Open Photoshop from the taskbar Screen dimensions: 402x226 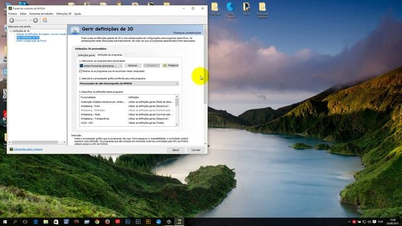click(128, 222)
